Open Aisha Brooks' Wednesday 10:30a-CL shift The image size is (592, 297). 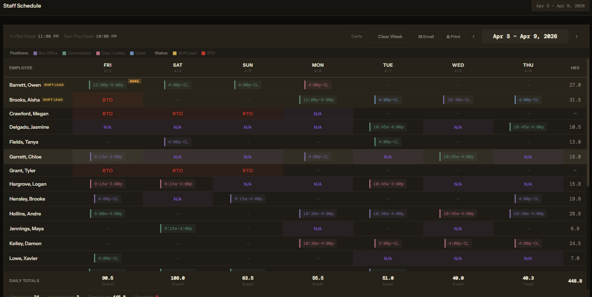coord(458,100)
